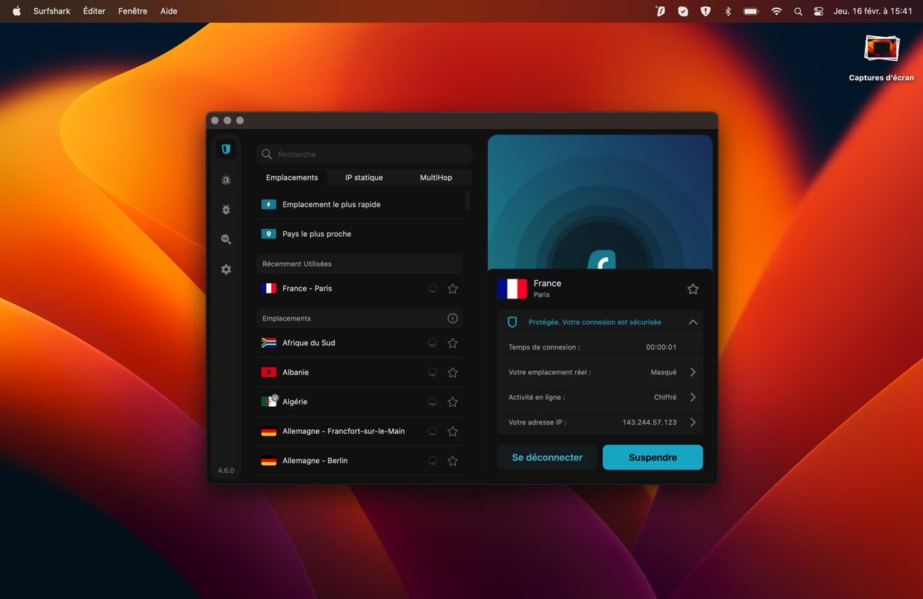Click the pin icon for nearest country
923x599 pixels.
268,234
